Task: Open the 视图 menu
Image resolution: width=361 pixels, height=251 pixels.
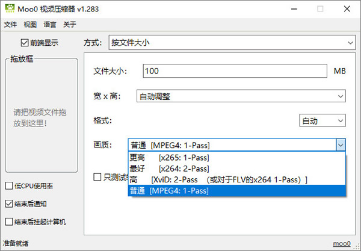Action: [x=30, y=24]
